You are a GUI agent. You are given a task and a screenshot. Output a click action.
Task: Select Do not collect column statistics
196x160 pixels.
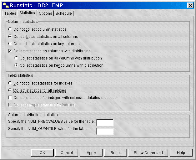coord(10,29)
